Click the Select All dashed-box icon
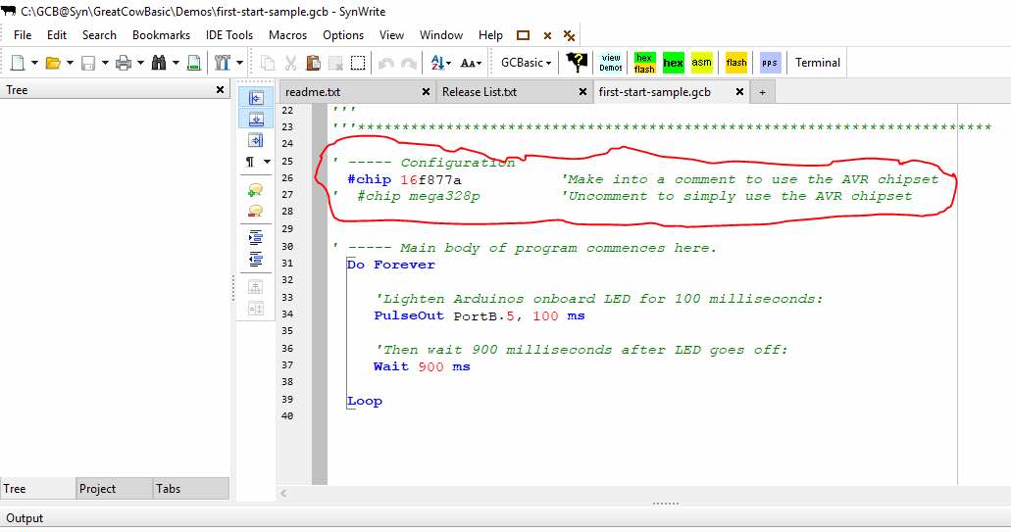1011x532 pixels. coord(358,63)
